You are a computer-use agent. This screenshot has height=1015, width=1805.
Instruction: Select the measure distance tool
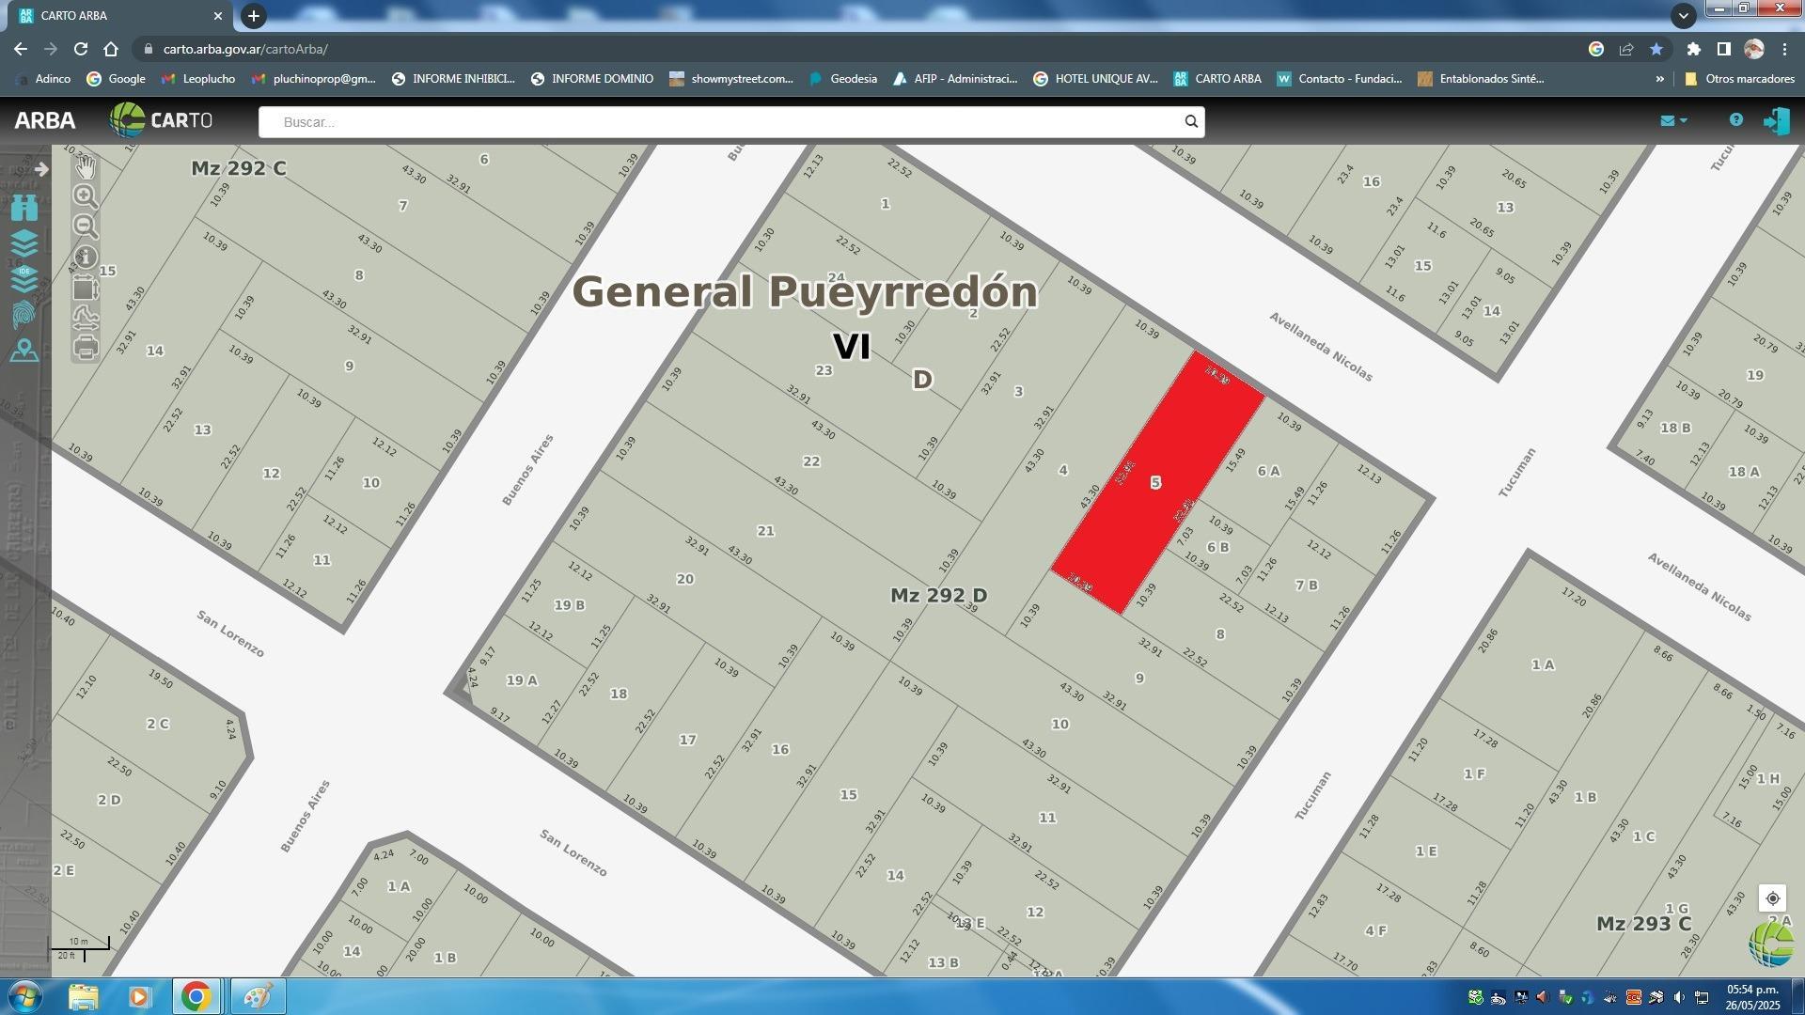tap(86, 318)
